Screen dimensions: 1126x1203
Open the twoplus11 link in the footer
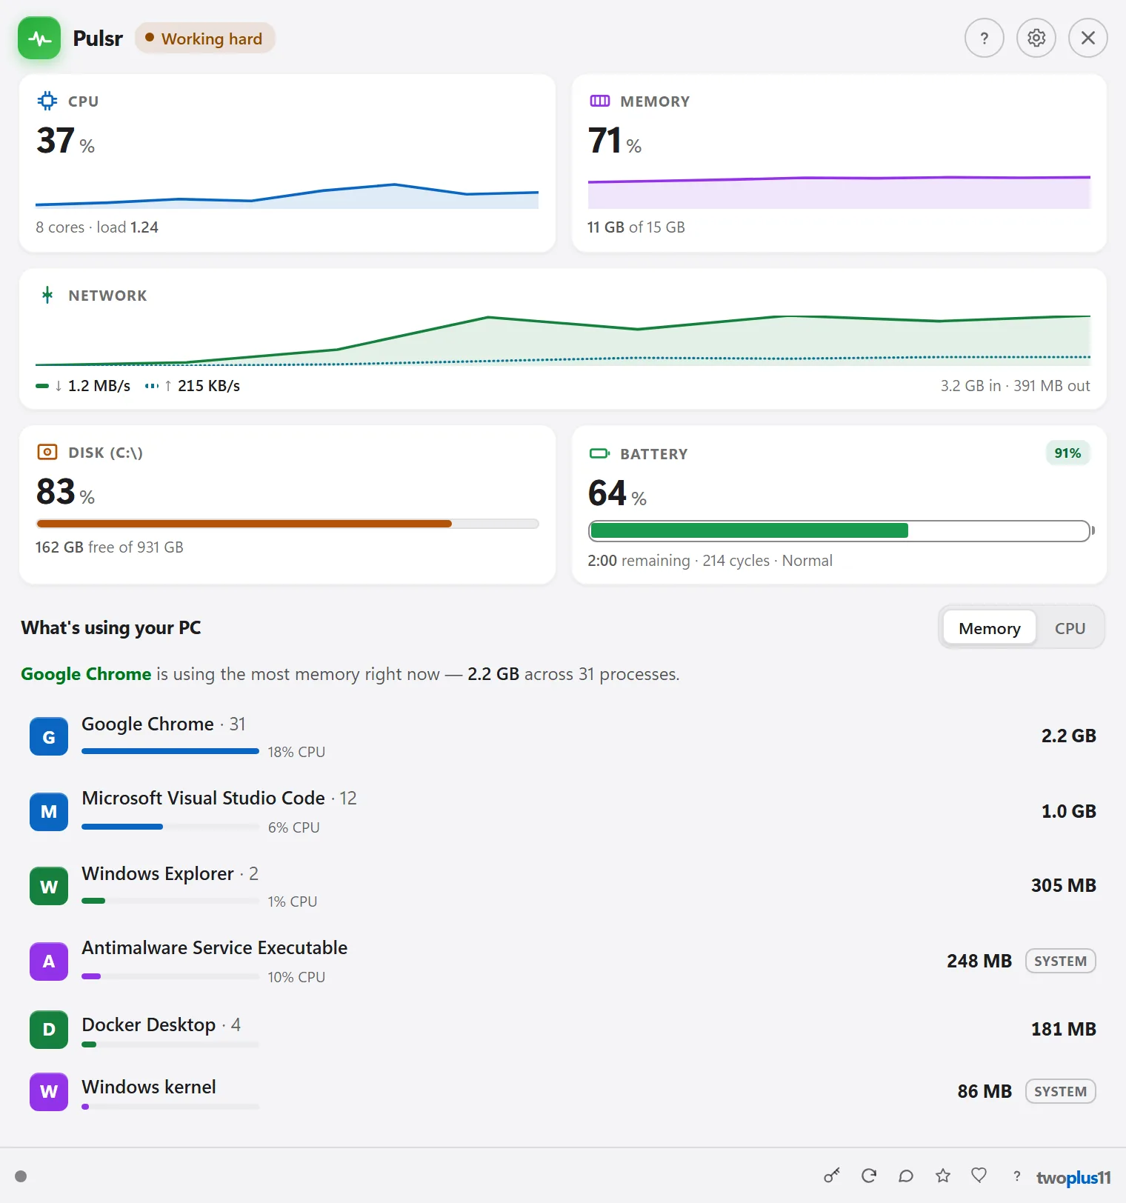pos(1073,1177)
